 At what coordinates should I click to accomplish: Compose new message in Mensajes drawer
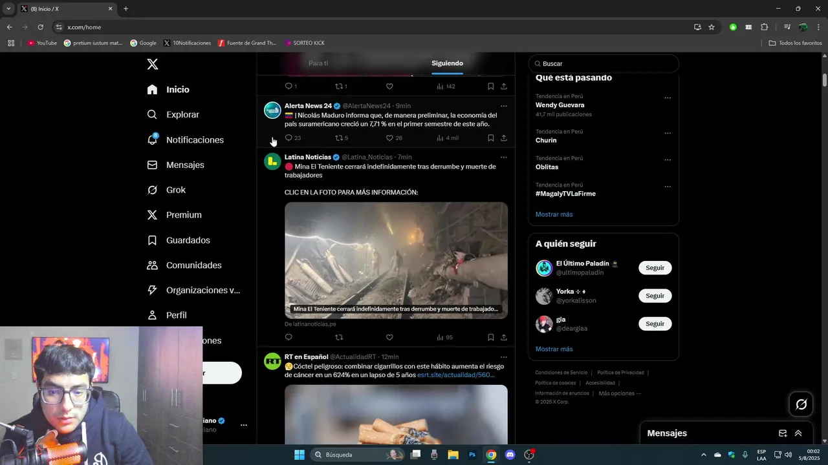click(x=783, y=433)
